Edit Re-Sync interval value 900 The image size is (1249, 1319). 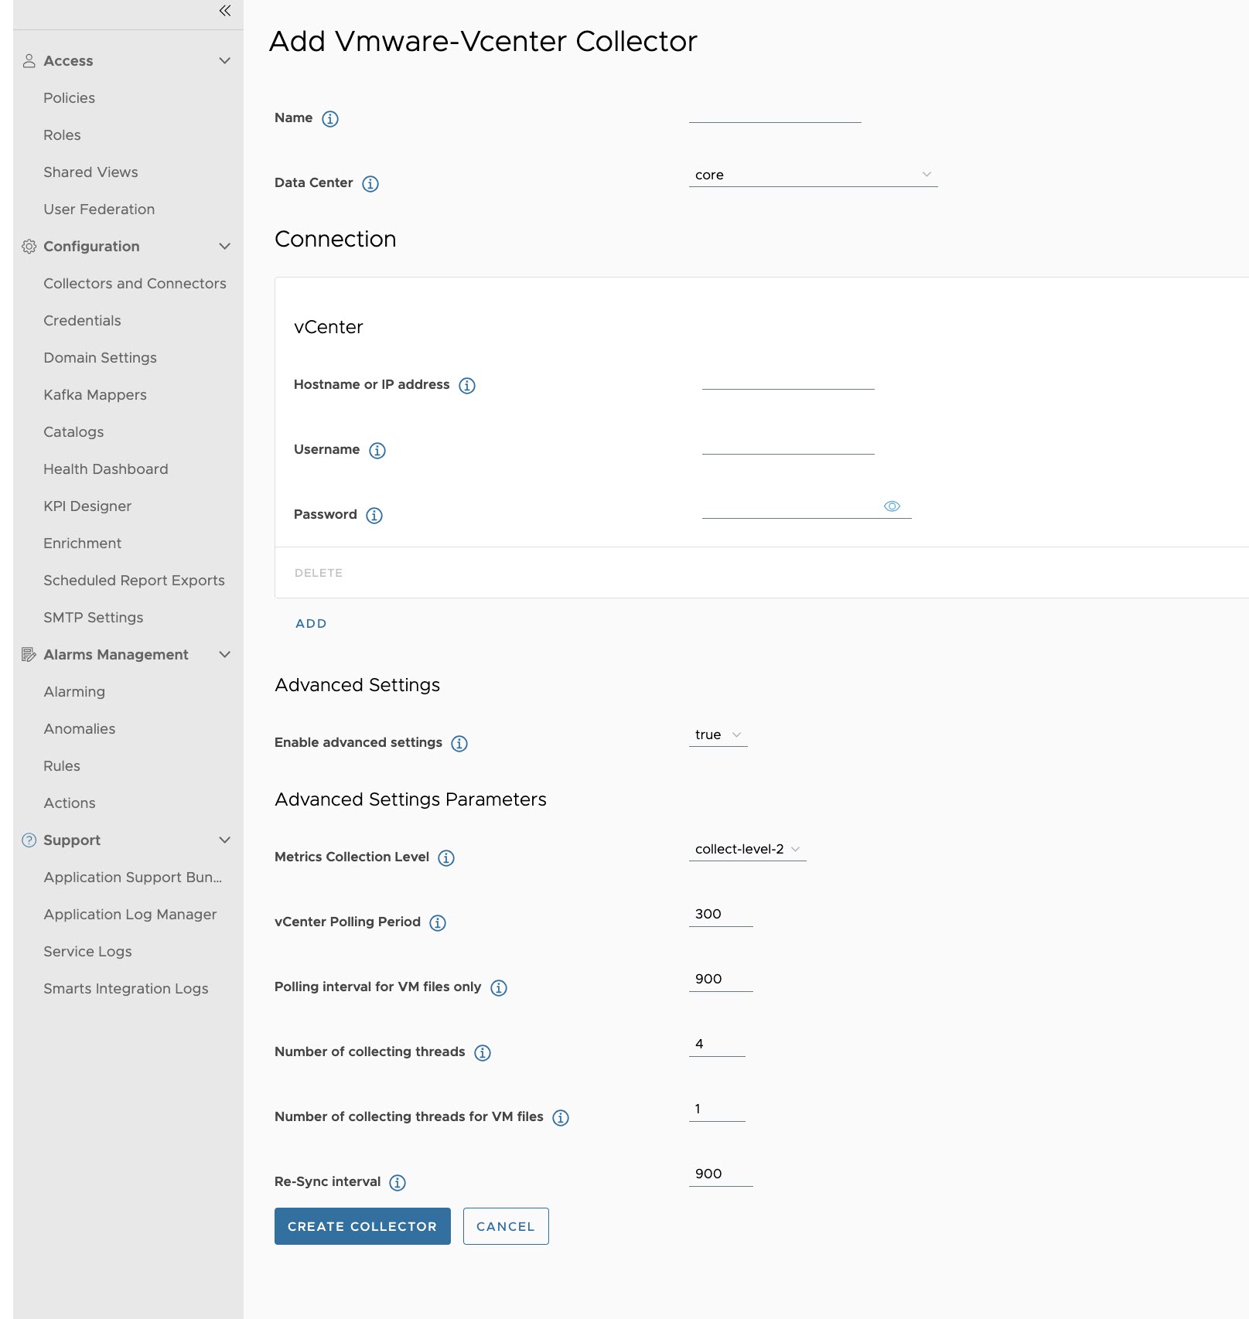click(721, 1174)
